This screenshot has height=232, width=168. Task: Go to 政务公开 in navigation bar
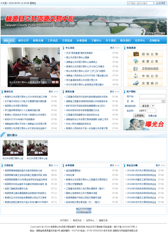[24, 40]
